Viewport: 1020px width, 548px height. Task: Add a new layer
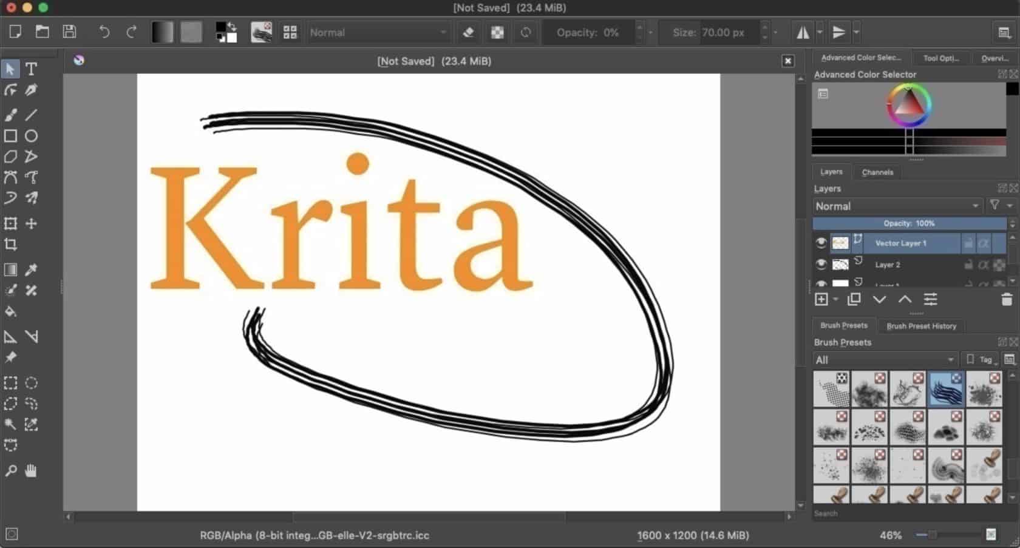(821, 299)
